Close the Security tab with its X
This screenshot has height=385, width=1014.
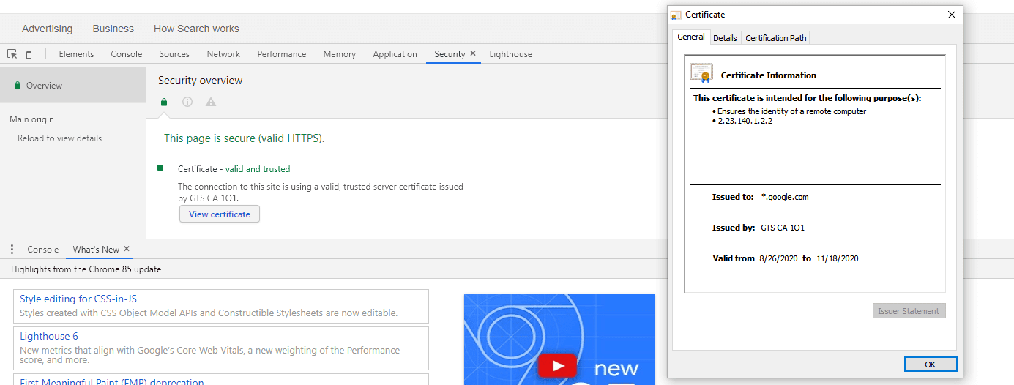click(473, 53)
